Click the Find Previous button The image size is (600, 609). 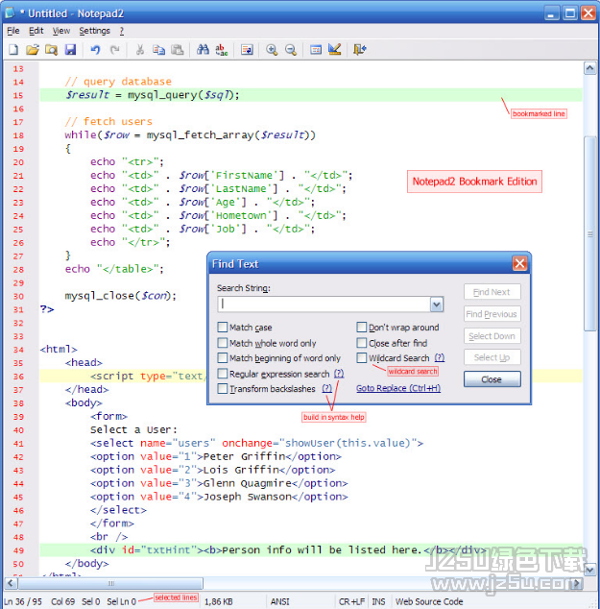[492, 314]
